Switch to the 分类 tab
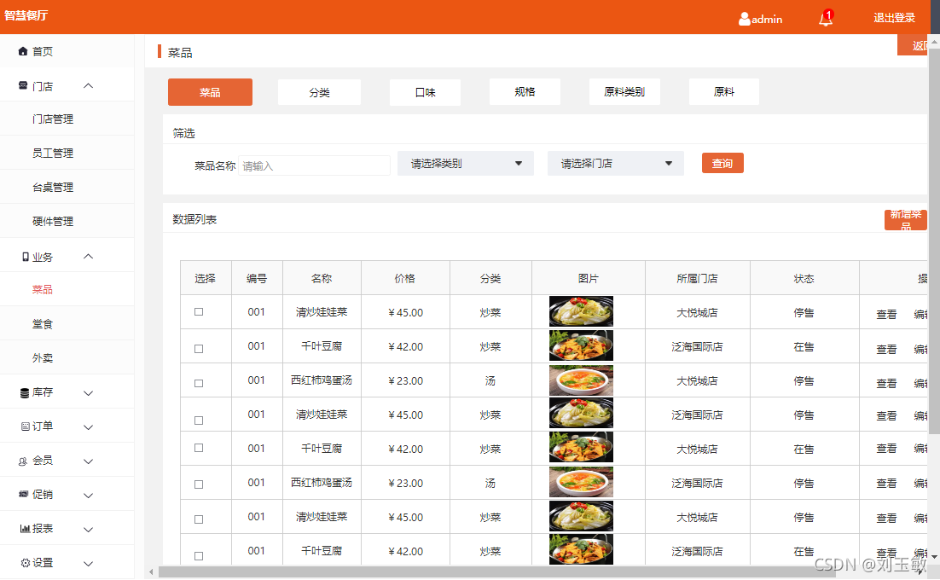 pos(320,92)
